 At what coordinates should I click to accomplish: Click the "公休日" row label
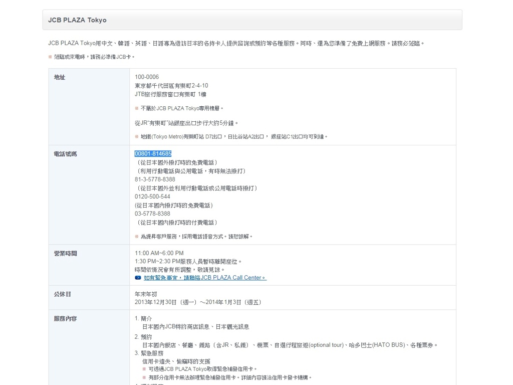tap(63, 294)
